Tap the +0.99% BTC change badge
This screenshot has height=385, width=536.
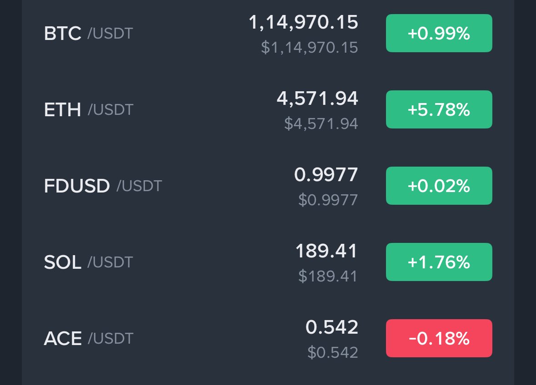tap(439, 33)
